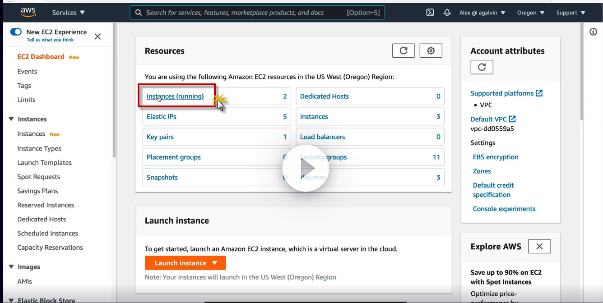
Task: Open Placement groups resource link
Action: point(174,157)
